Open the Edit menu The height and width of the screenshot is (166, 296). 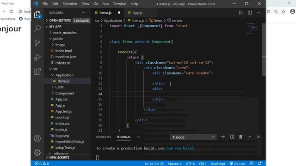[55, 4]
